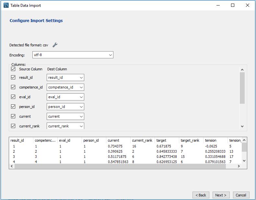The height and width of the screenshot is (200, 256).
Task: Open current_rank destination column dropdown
Action: 65,126
